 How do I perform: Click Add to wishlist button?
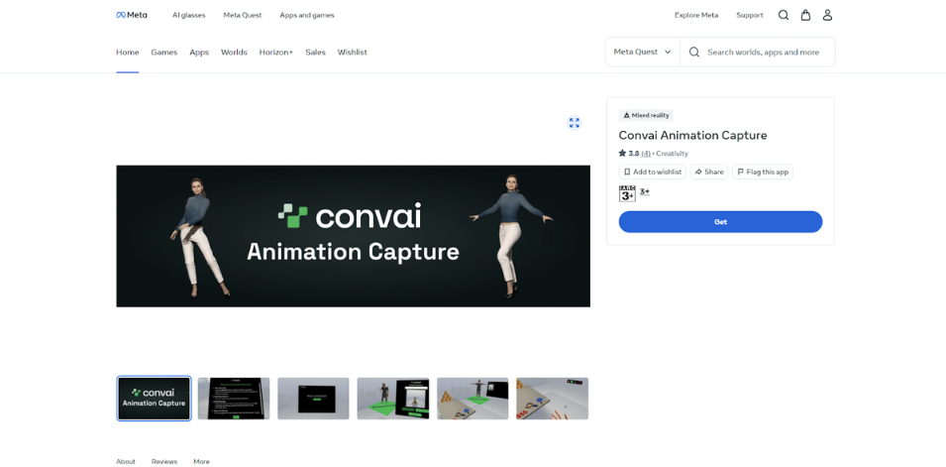pyautogui.click(x=652, y=173)
